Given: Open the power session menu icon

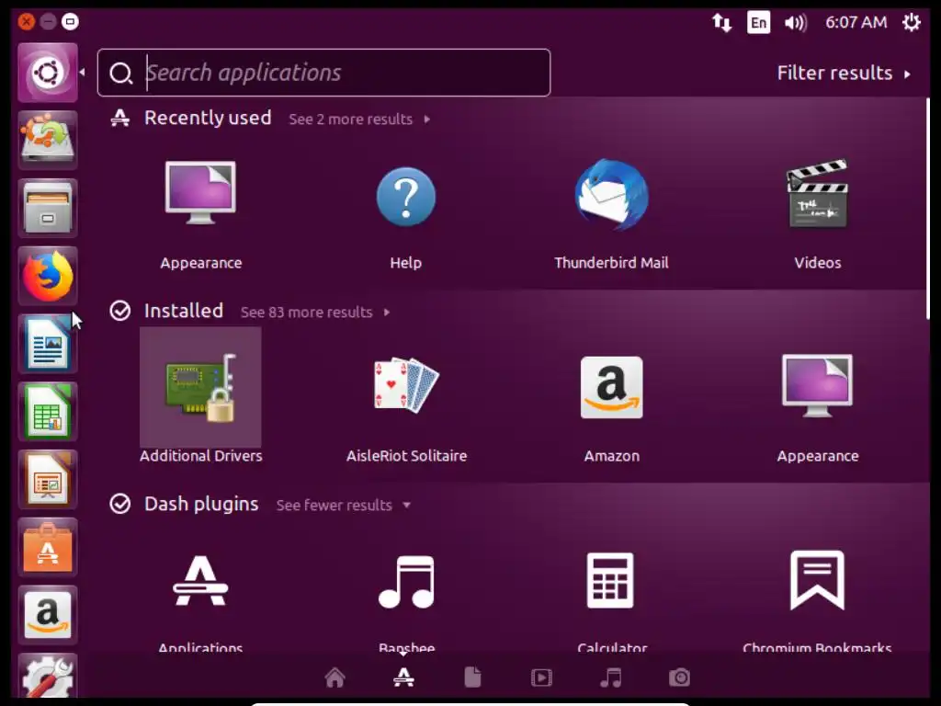Looking at the screenshot, I should (x=911, y=23).
